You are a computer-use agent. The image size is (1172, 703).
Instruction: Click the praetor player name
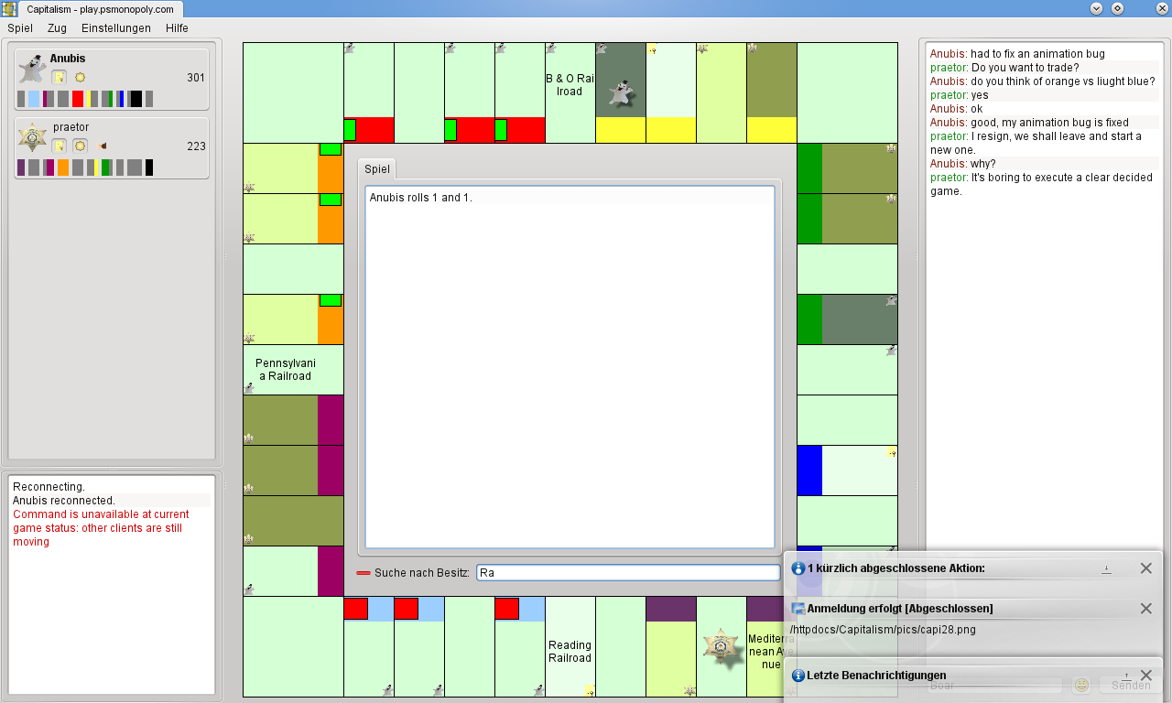click(x=71, y=127)
